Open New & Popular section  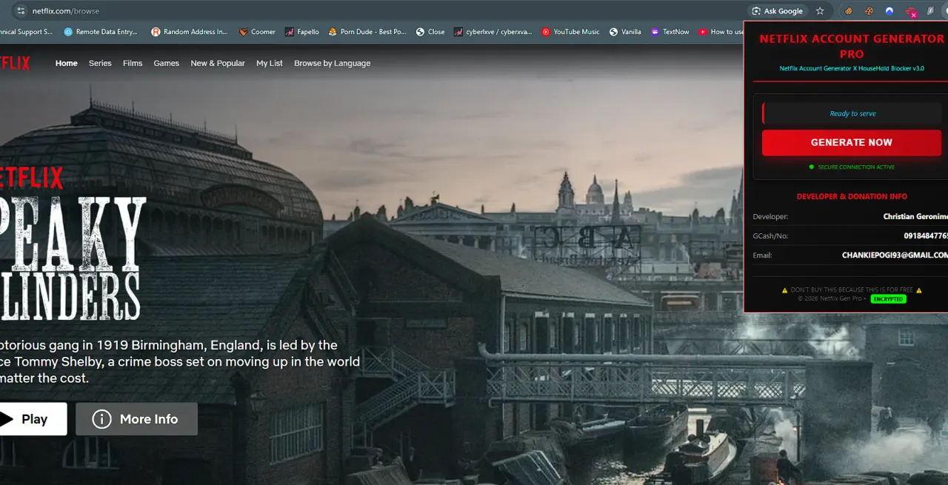coord(218,63)
